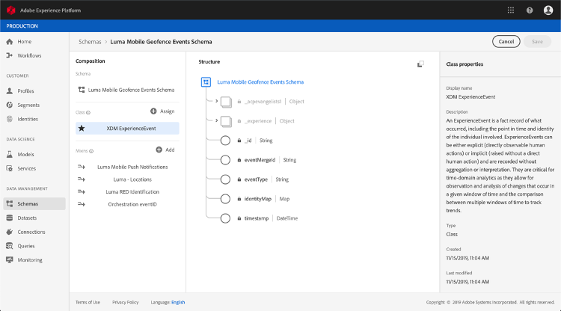Select the Luma Mobile Push Notifications mixin
The width and height of the screenshot is (561, 311).
[132, 167]
